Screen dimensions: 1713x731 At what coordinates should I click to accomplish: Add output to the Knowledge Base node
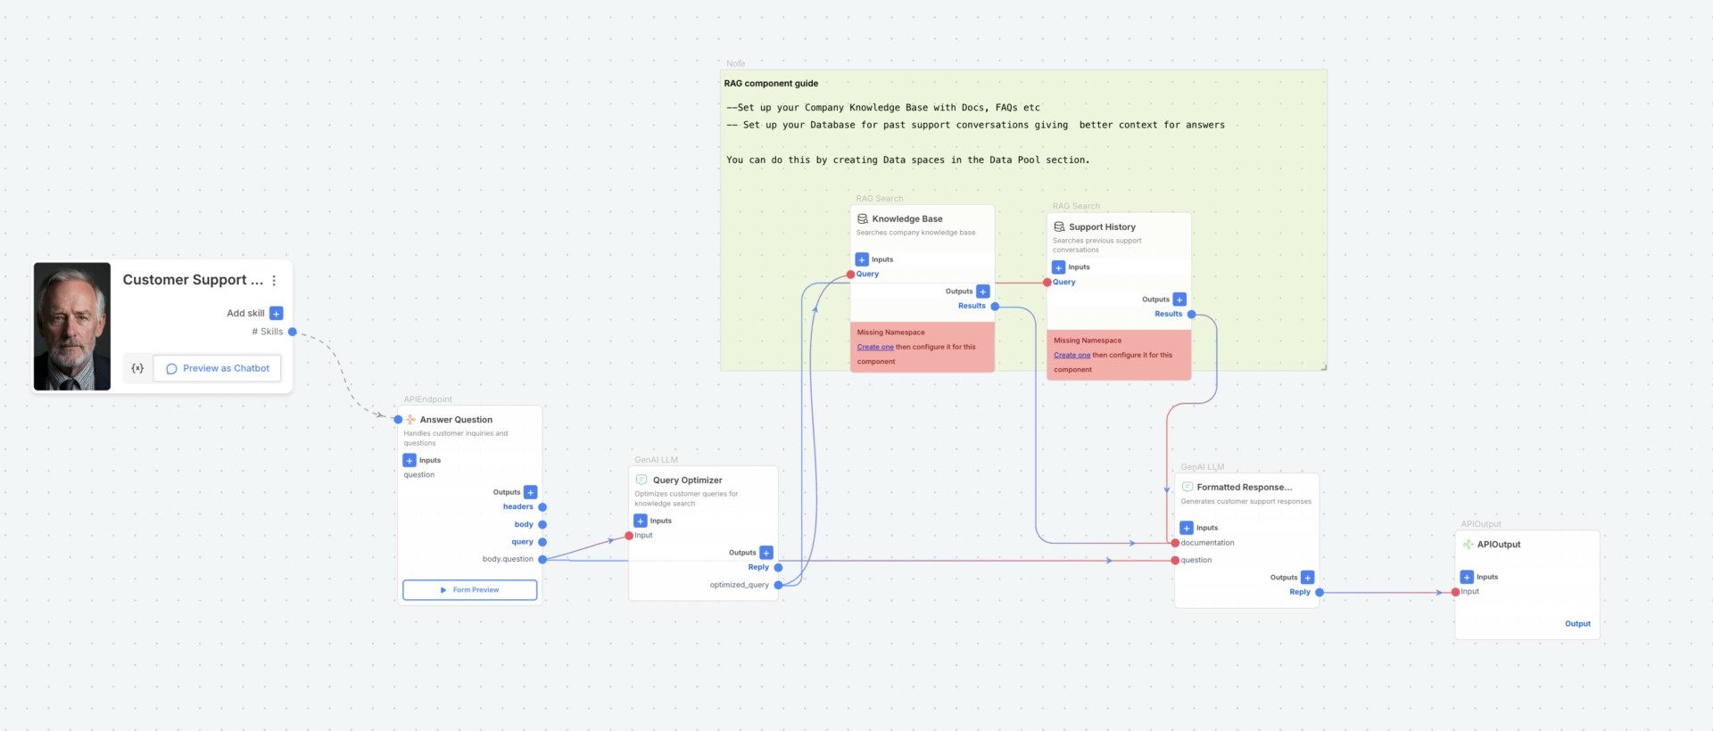982,292
